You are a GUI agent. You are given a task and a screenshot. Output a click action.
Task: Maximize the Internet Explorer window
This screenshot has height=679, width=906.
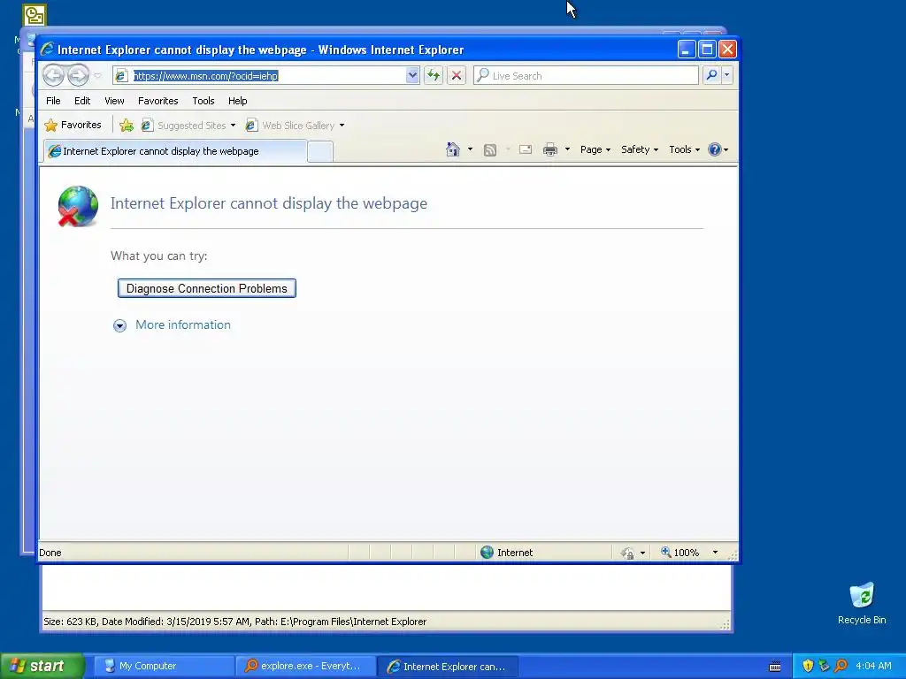707,50
